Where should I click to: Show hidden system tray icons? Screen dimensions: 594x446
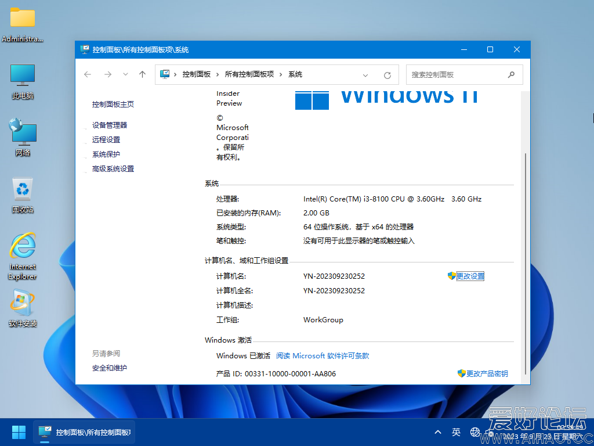(438, 432)
